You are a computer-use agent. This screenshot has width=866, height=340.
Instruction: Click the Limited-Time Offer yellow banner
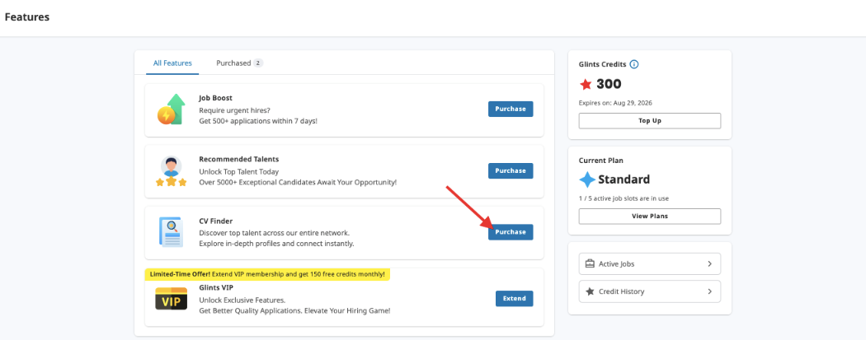(x=267, y=274)
